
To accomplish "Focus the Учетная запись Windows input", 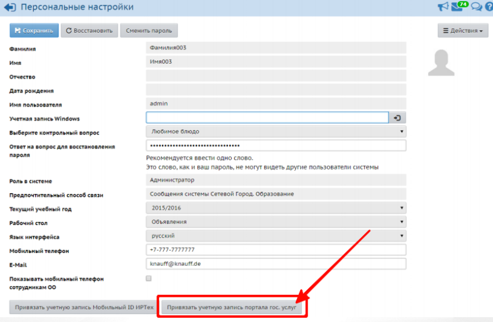I will (x=267, y=118).
